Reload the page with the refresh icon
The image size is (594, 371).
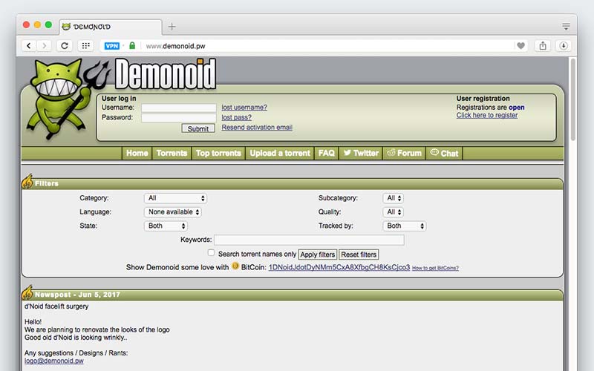65,46
